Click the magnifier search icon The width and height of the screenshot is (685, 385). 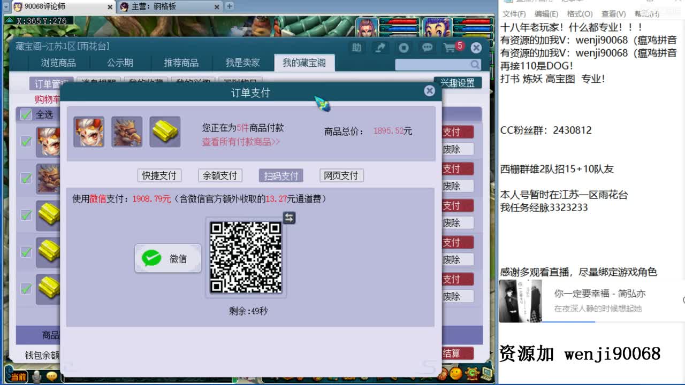[475, 65]
